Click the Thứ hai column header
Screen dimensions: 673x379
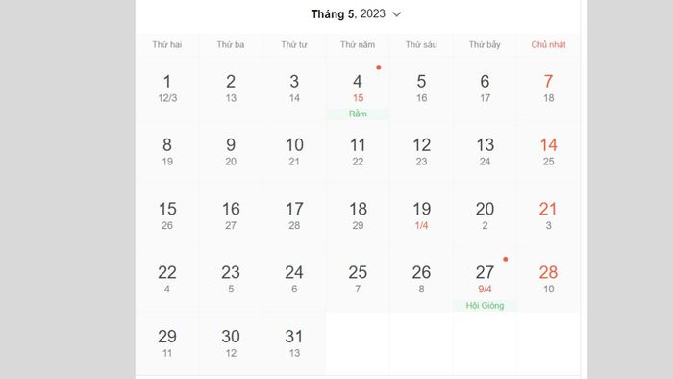coord(167,44)
